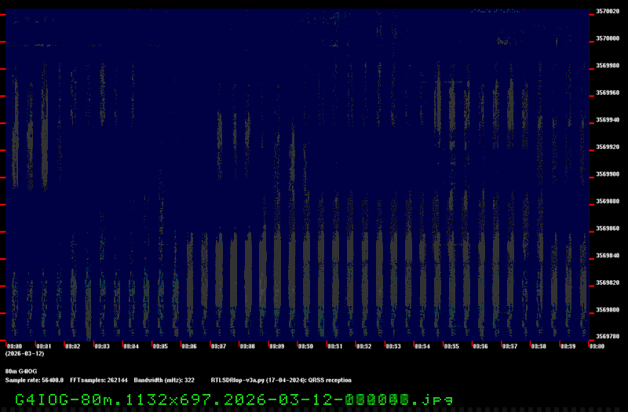Select the 3569800 frequency axis value
The width and height of the screenshot is (628, 412).
(x=608, y=310)
